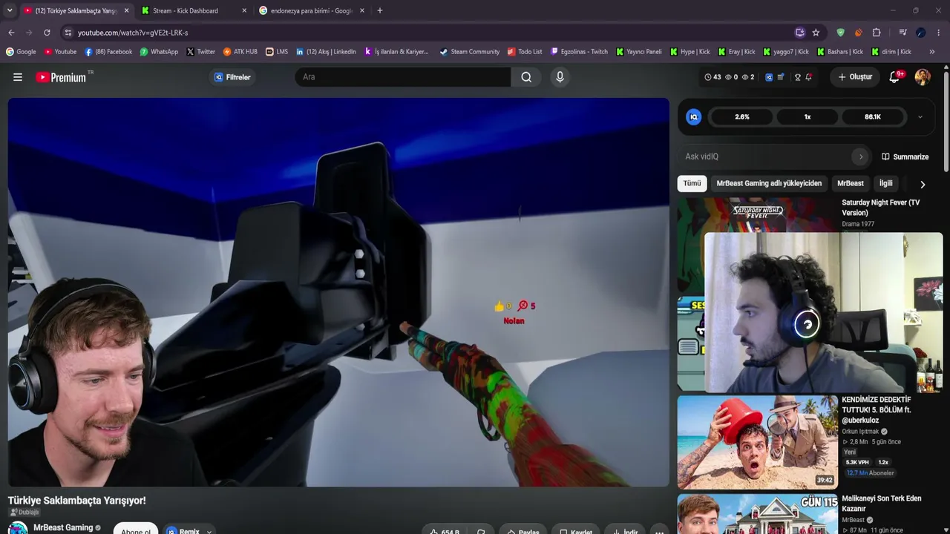Open the Todo List bookmark

525,52
